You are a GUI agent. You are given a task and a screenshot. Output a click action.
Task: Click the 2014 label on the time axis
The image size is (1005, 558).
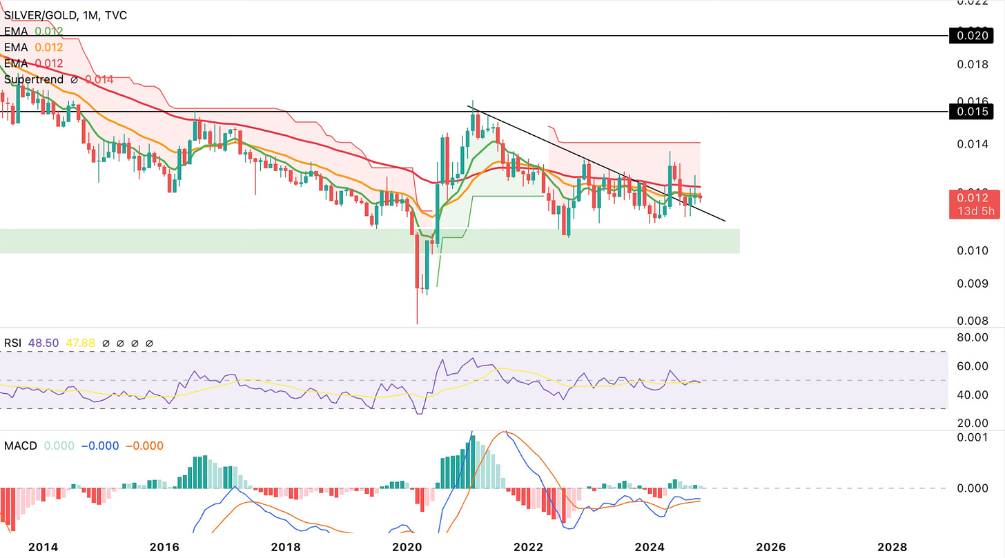pos(43,546)
